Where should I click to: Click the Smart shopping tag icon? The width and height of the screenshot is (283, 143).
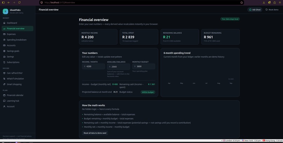pos(4,84)
